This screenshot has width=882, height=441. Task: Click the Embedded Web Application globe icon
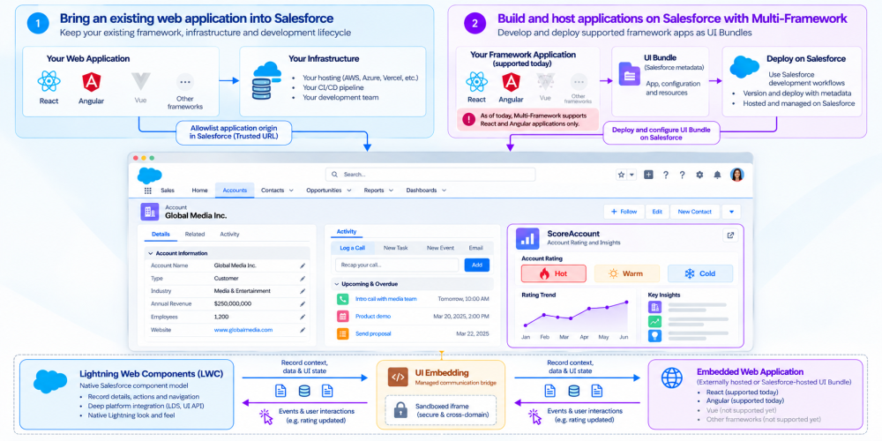(671, 378)
